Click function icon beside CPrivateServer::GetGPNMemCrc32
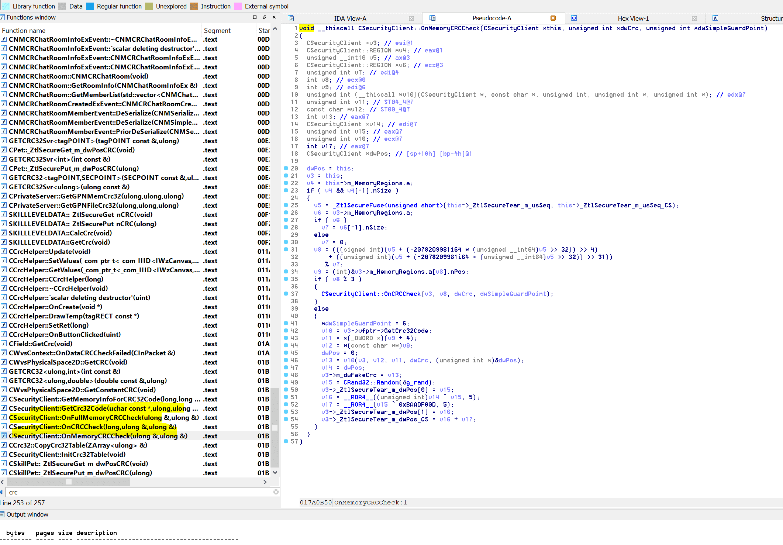The height and width of the screenshot is (545, 783). 4,196
